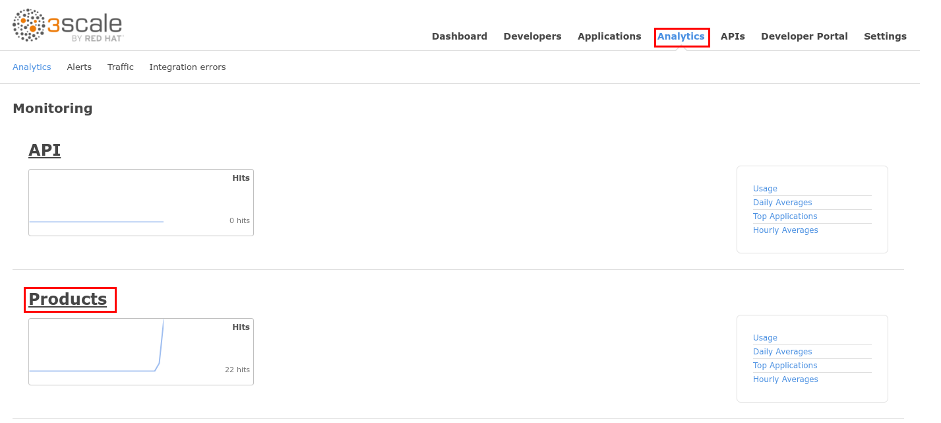The height and width of the screenshot is (423, 941).
Task: Switch to the Traffic sub-tab
Action: pyautogui.click(x=121, y=67)
